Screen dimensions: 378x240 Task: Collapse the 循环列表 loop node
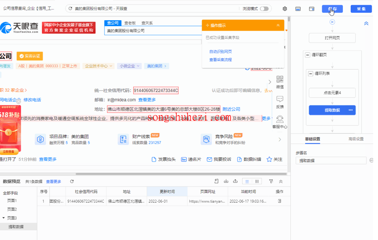tap(311, 74)
